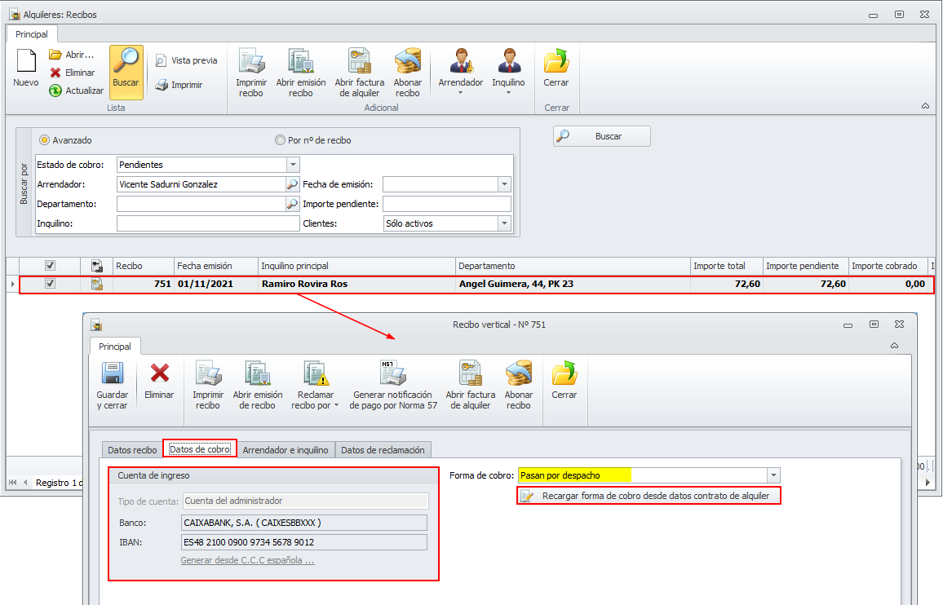Sort by the Departamento column header

573,266
